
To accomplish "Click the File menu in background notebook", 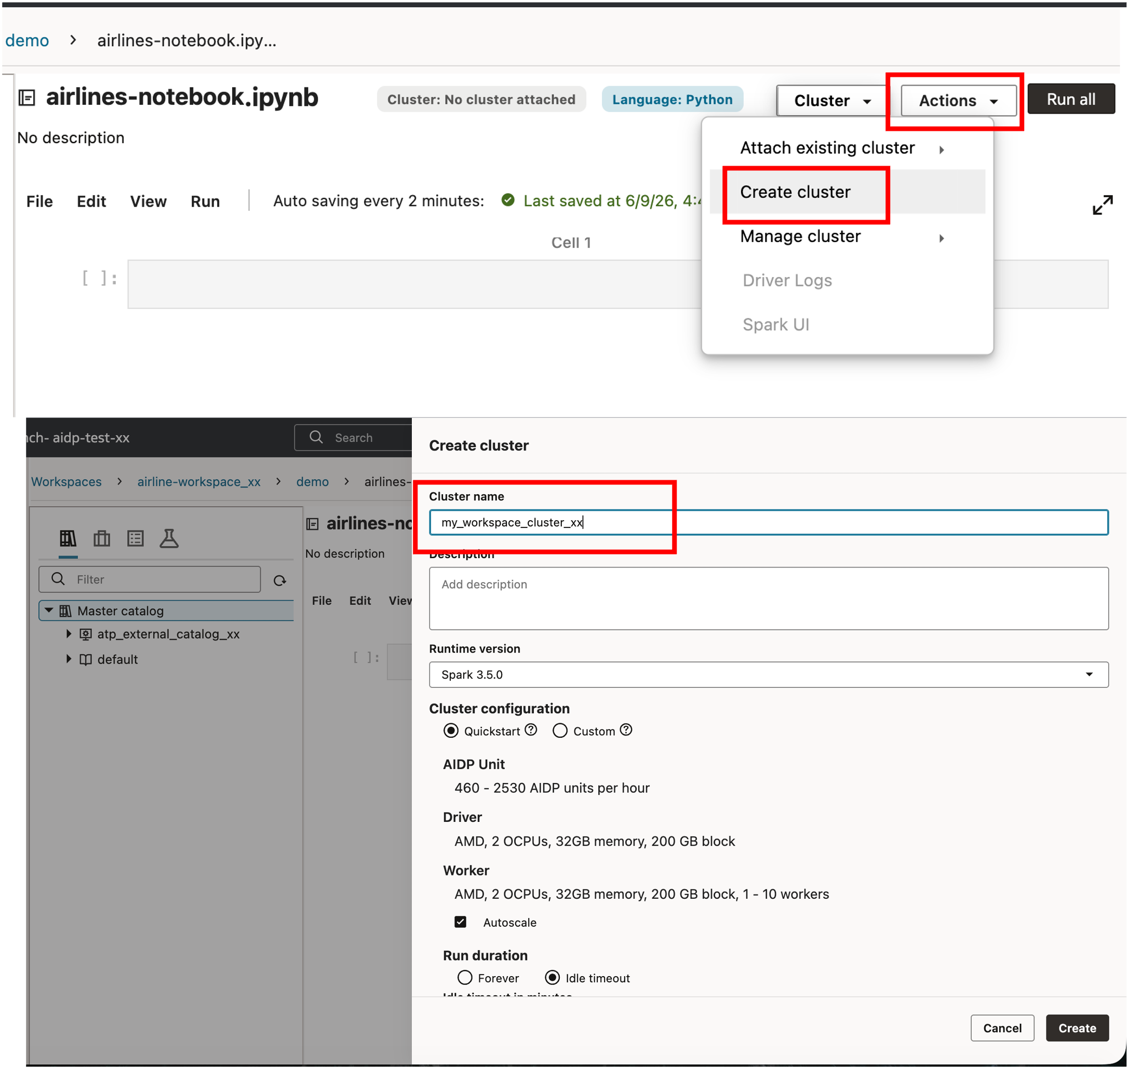I will click(321, 600).
